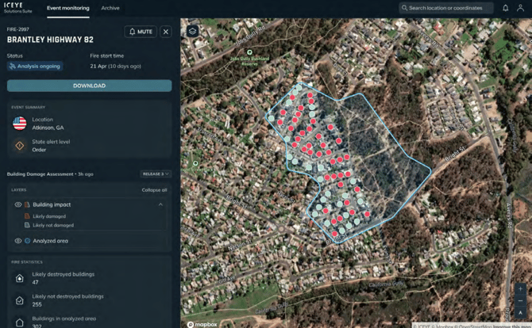Click the park marker near Bright St

[195, 163]
